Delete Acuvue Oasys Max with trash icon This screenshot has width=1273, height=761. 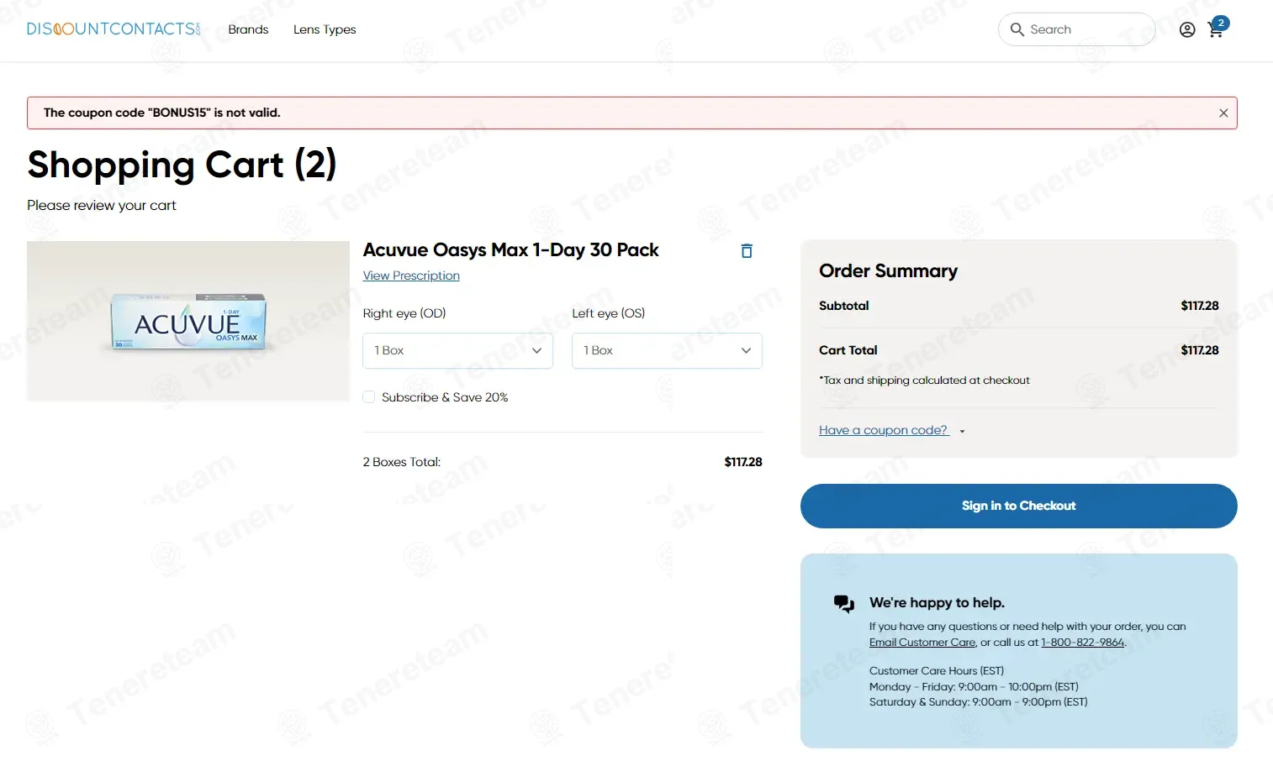coord(746,250)
